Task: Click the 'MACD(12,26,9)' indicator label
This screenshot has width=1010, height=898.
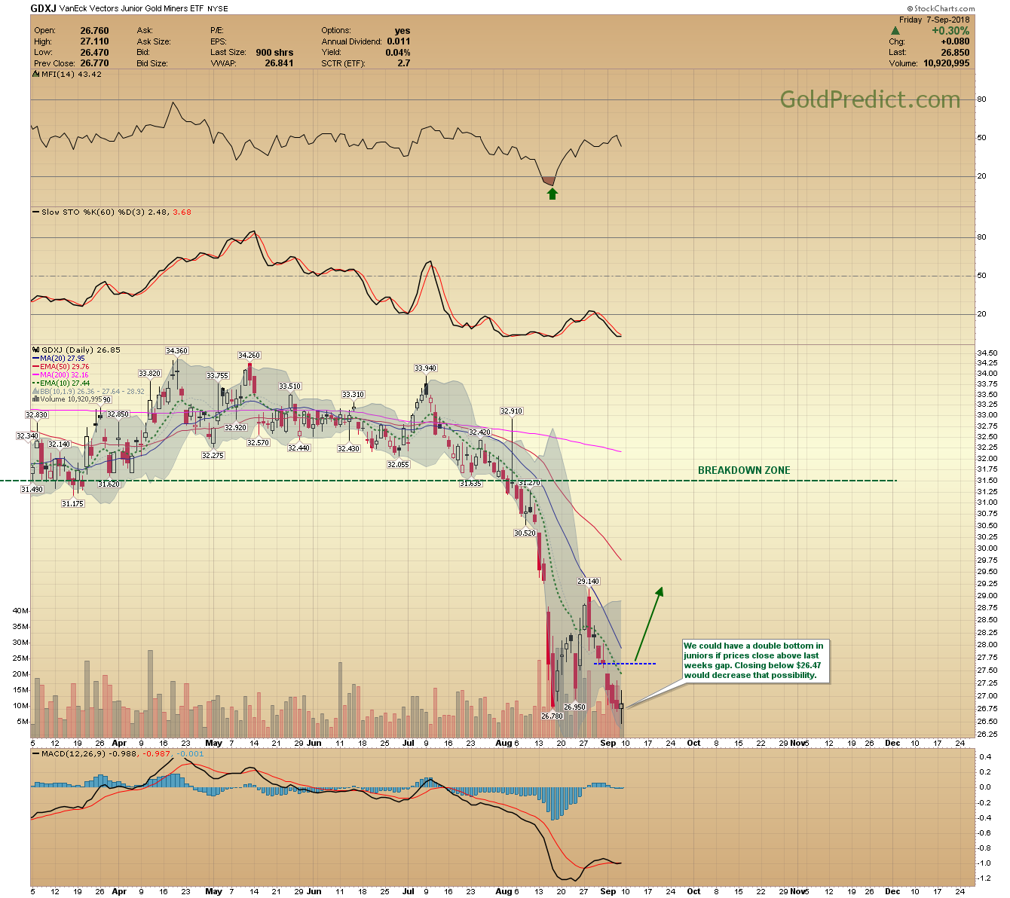Action: [x=74, y=753]
